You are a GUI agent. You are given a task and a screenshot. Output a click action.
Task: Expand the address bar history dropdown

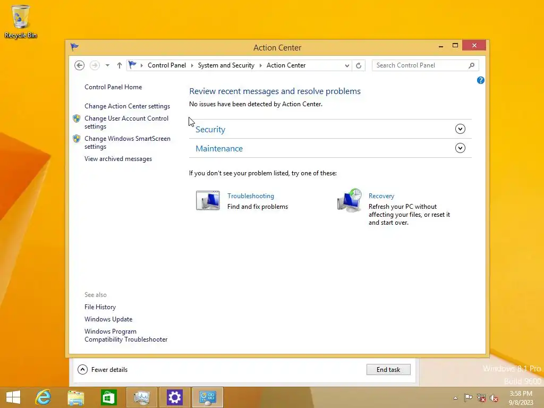click(x=346, y=65)
